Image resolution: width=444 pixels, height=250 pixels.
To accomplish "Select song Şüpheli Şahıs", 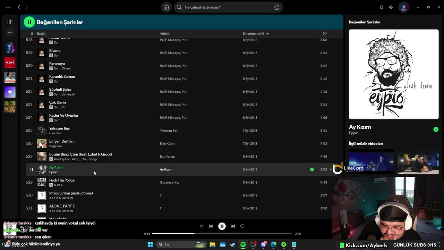I will point(60,90).
